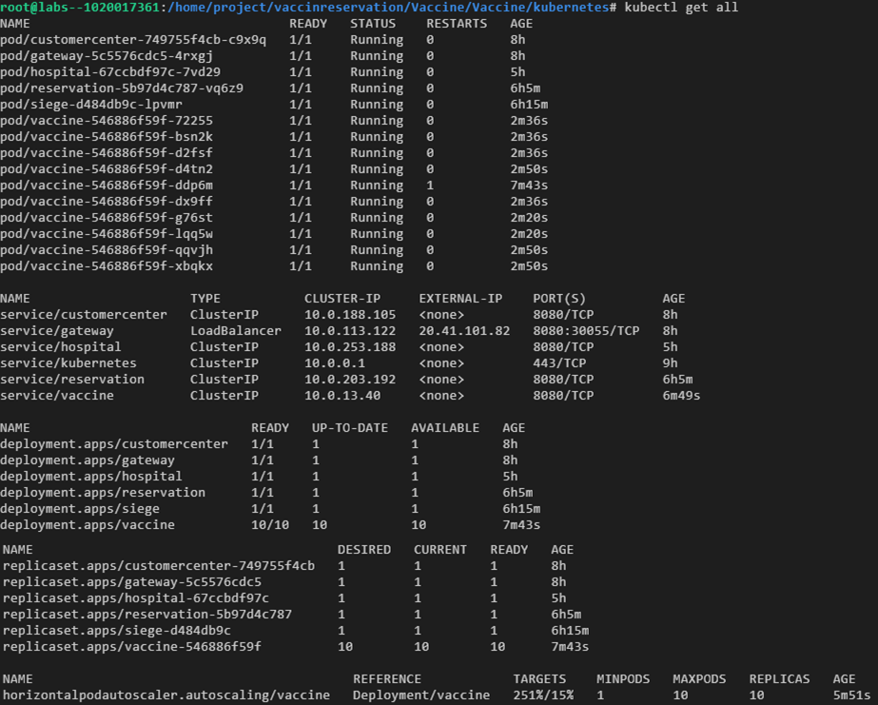Click the UP-TO-DATE column header
This screenshot has height=705, width=878.
pos(350,428)
